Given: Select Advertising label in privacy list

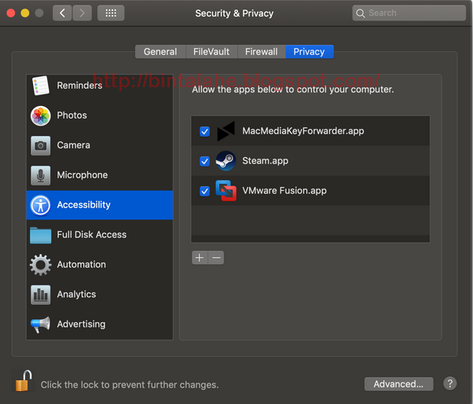Looking at the screenshot, I should (x=81, y=324).
